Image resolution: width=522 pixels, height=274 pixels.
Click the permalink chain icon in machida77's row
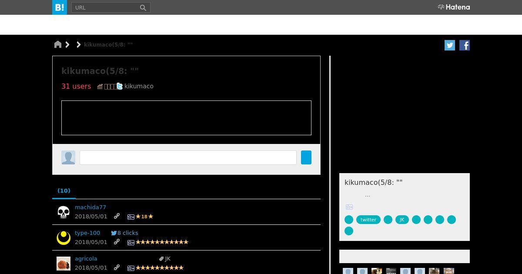coord(117,216)
